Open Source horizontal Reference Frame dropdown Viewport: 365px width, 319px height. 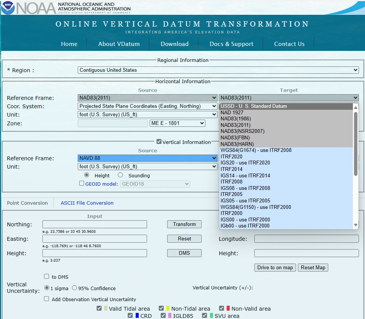pyautogui.click(x=147, y=98)
